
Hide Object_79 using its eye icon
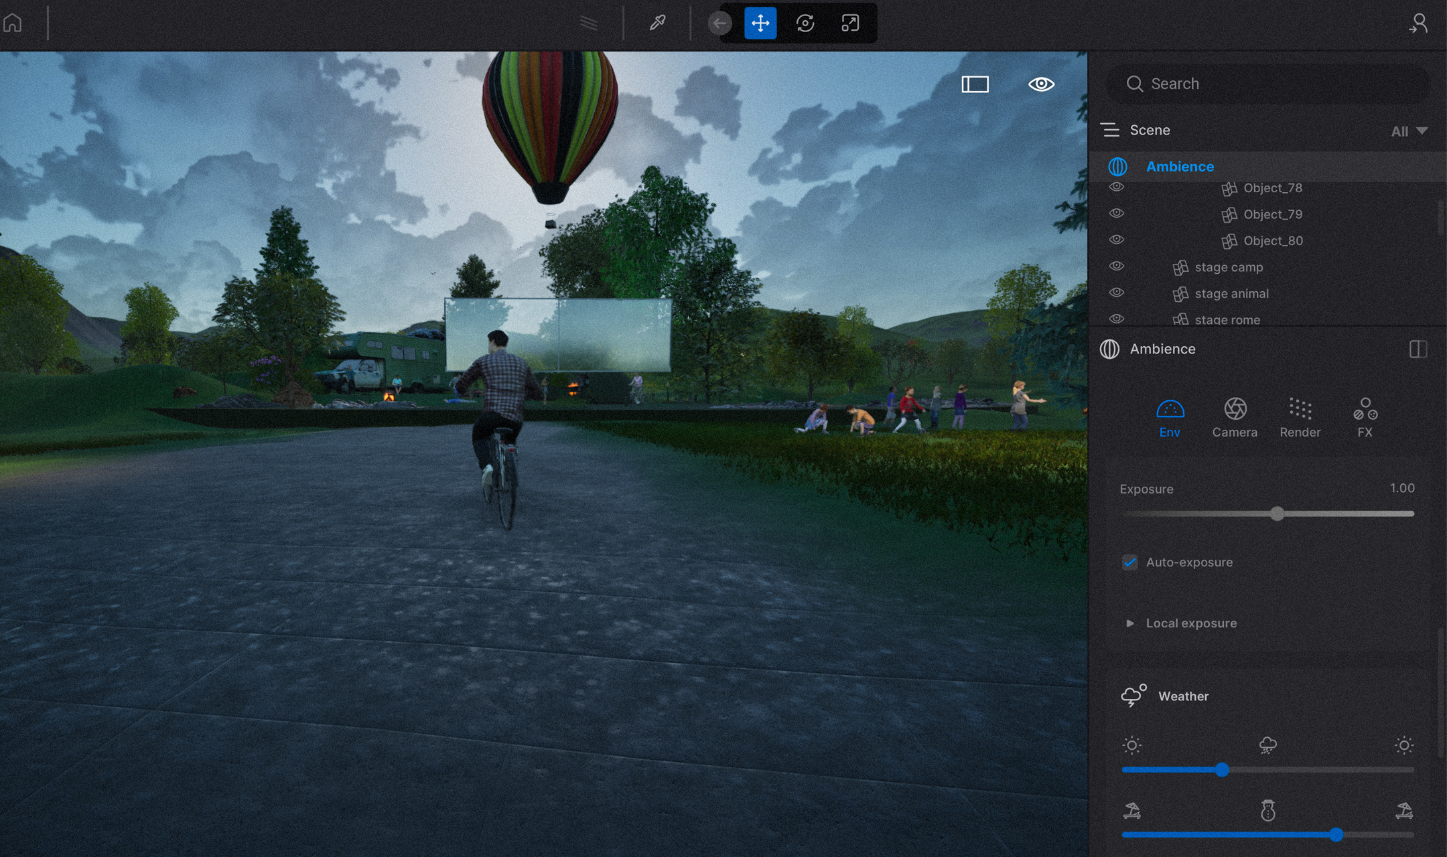point(1116,213)
